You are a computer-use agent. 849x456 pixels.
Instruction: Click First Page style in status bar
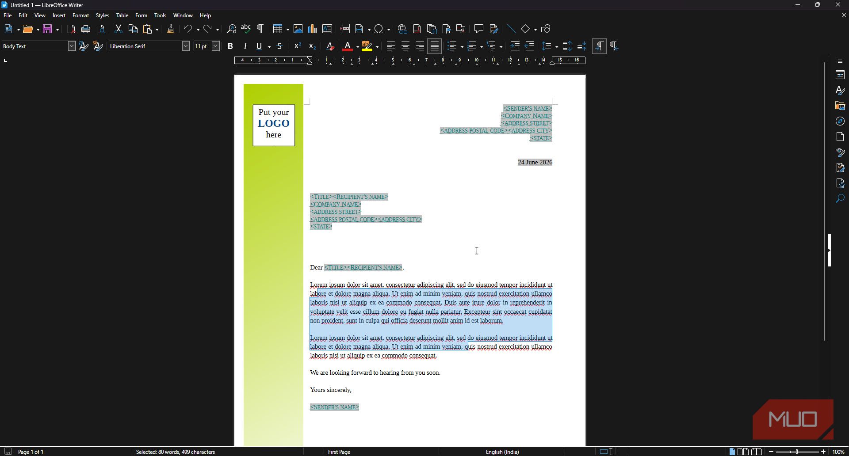[x=339, y=452]
